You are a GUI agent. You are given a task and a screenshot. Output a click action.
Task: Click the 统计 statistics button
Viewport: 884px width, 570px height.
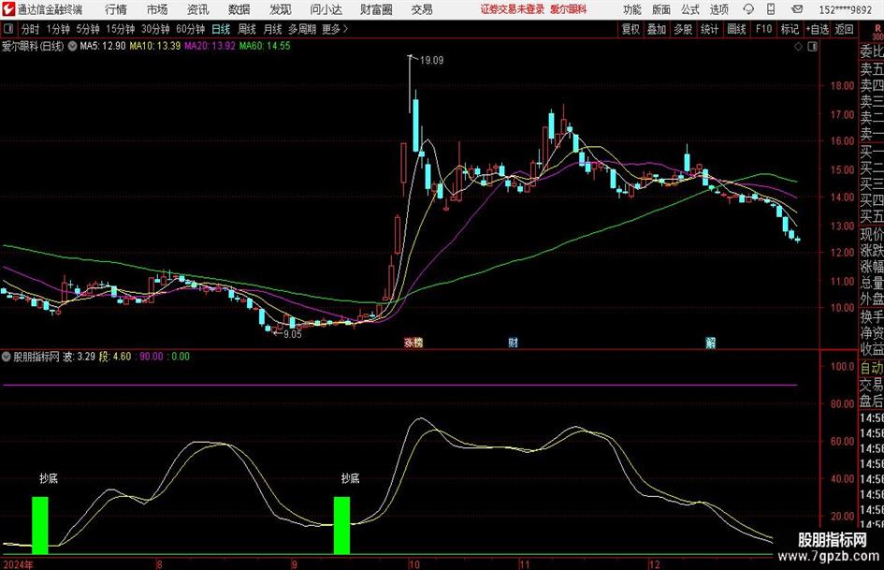[709, 29]
